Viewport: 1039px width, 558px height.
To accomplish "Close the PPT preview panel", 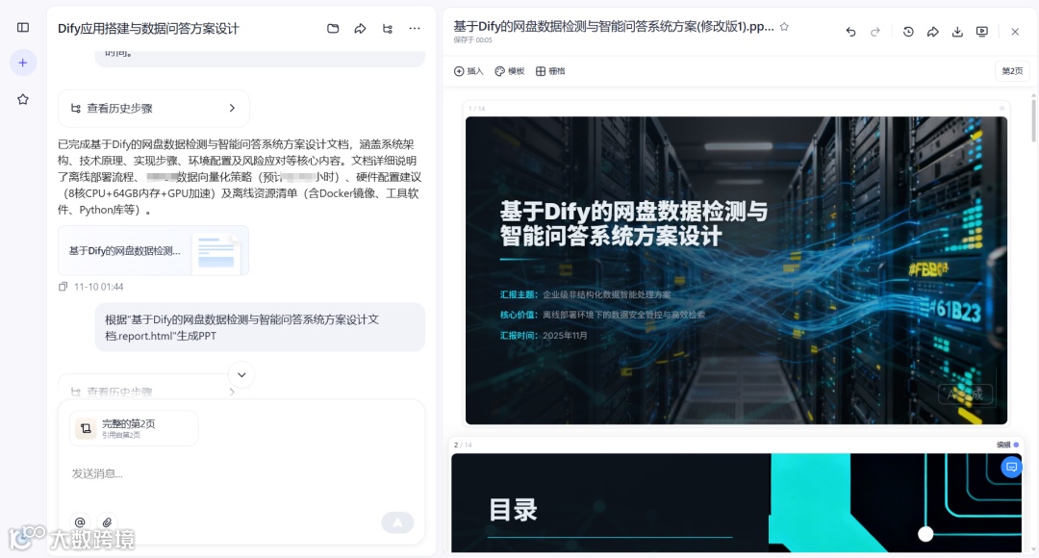I will point(1015,32).
